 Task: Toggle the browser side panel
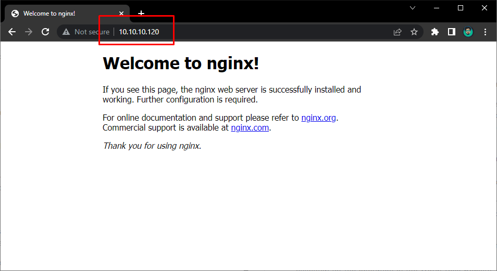(x=451, y=32)
